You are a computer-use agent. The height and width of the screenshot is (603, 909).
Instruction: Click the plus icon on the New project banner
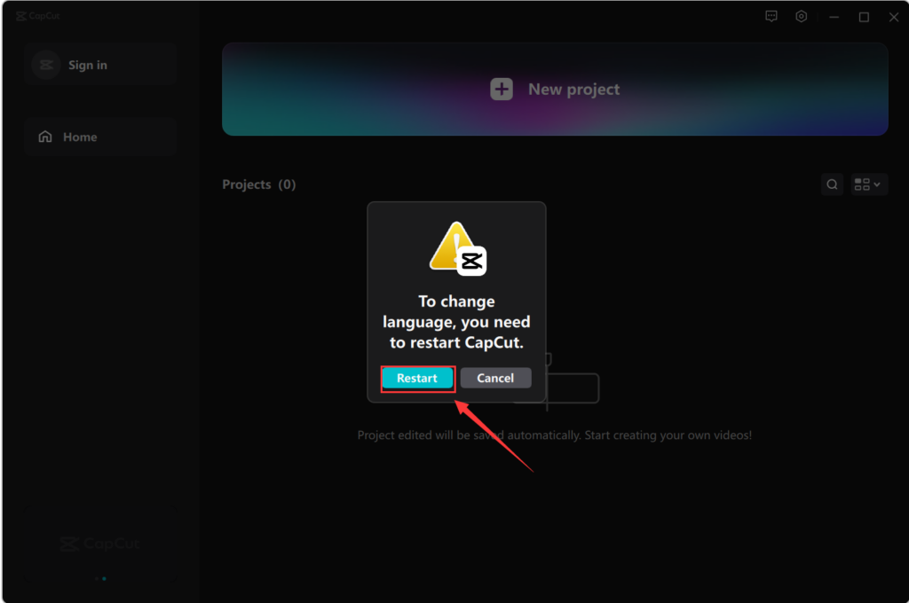pyautogui.click(x=502, y=90)
